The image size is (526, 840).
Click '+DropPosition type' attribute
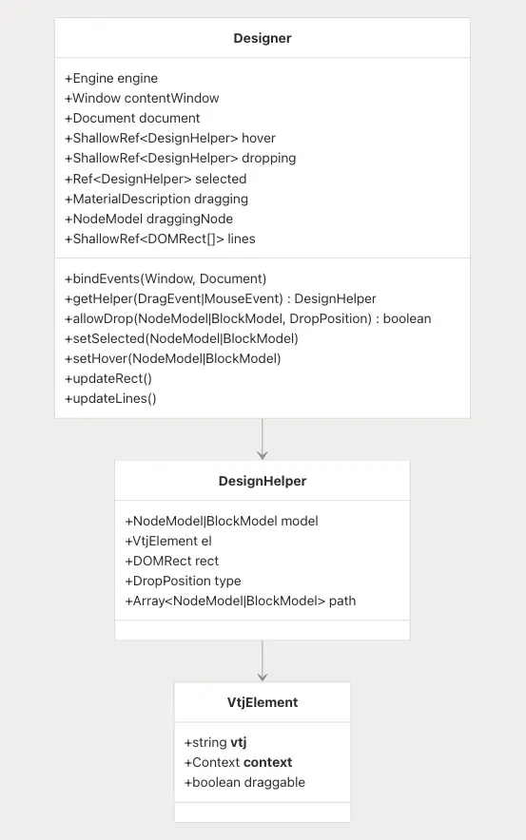pyautogui.click(x=183, y=582)
